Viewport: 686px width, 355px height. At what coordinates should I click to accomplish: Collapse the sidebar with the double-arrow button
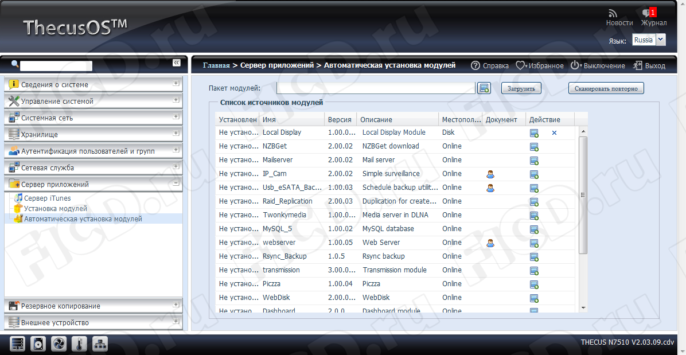(176, 63)
